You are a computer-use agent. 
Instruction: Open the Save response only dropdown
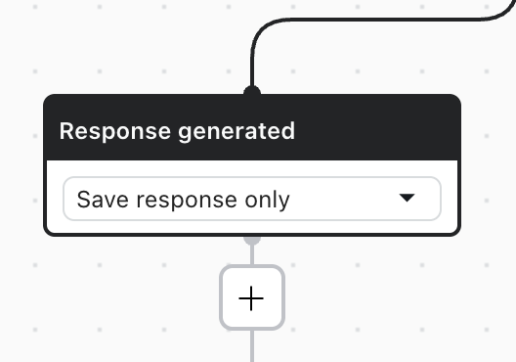pyautogui.click(x=252, y=199)
